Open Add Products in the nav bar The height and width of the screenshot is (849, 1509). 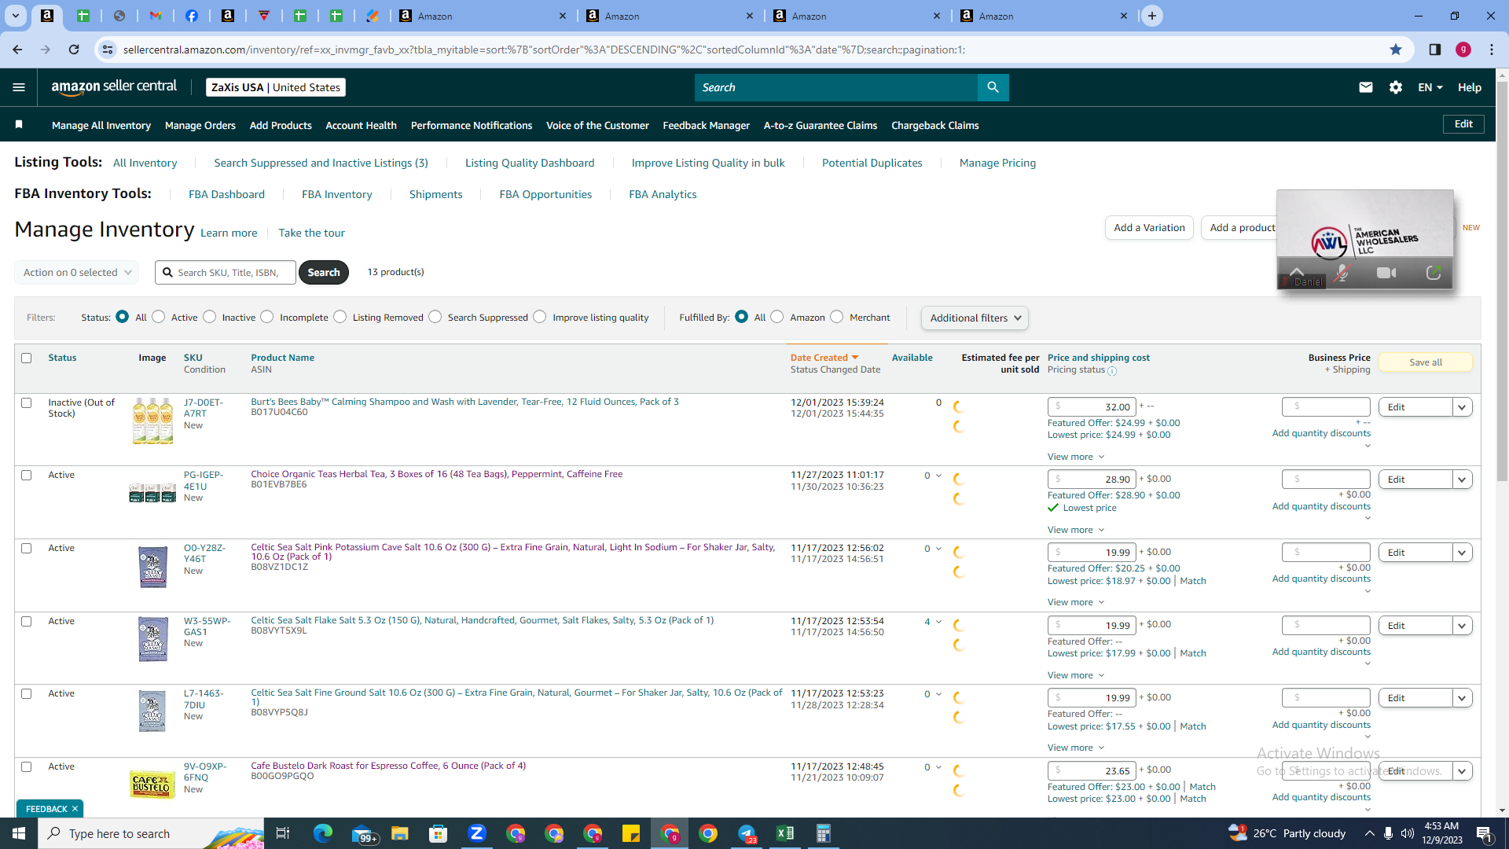(x=281, y=125)
